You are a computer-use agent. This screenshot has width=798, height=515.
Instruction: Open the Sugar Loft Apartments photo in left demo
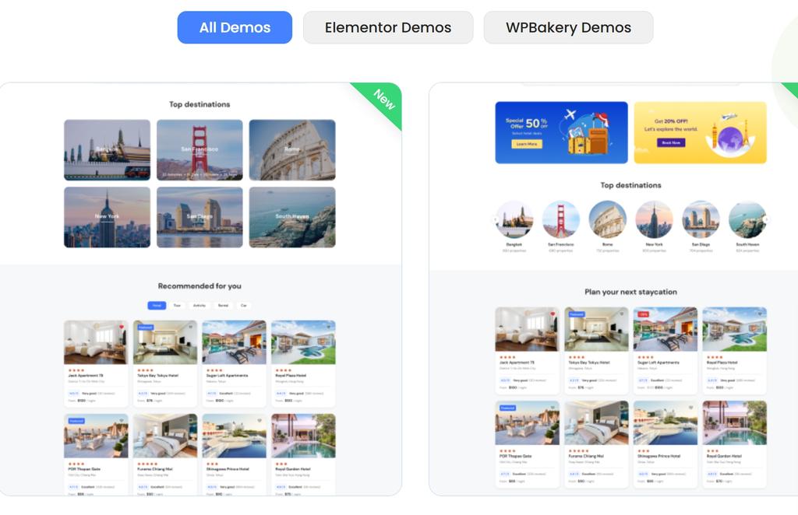[x=234, y=342]
